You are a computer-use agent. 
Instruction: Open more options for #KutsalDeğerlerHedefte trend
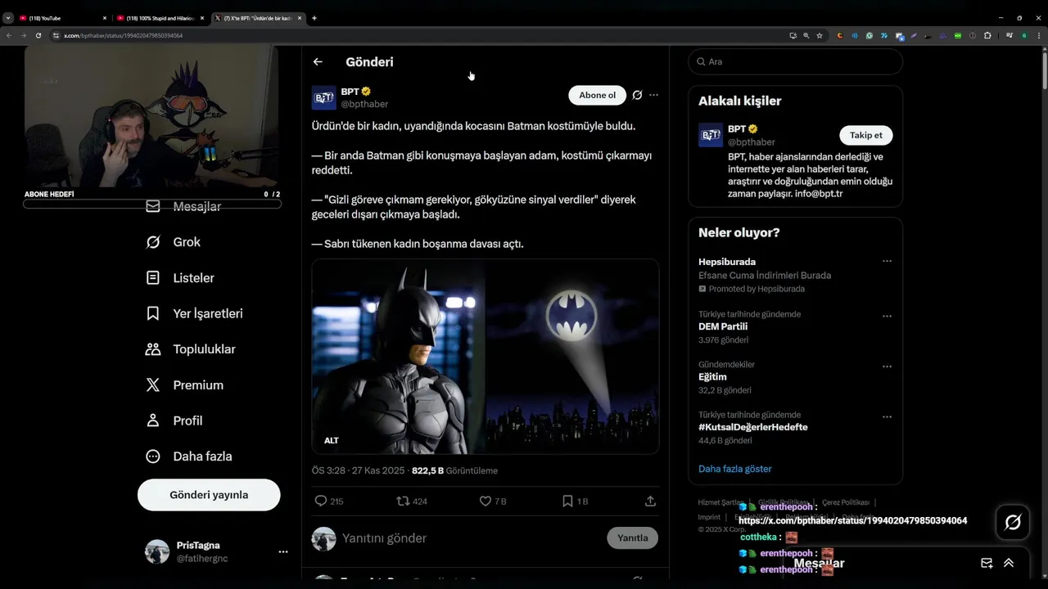point(887,416)
